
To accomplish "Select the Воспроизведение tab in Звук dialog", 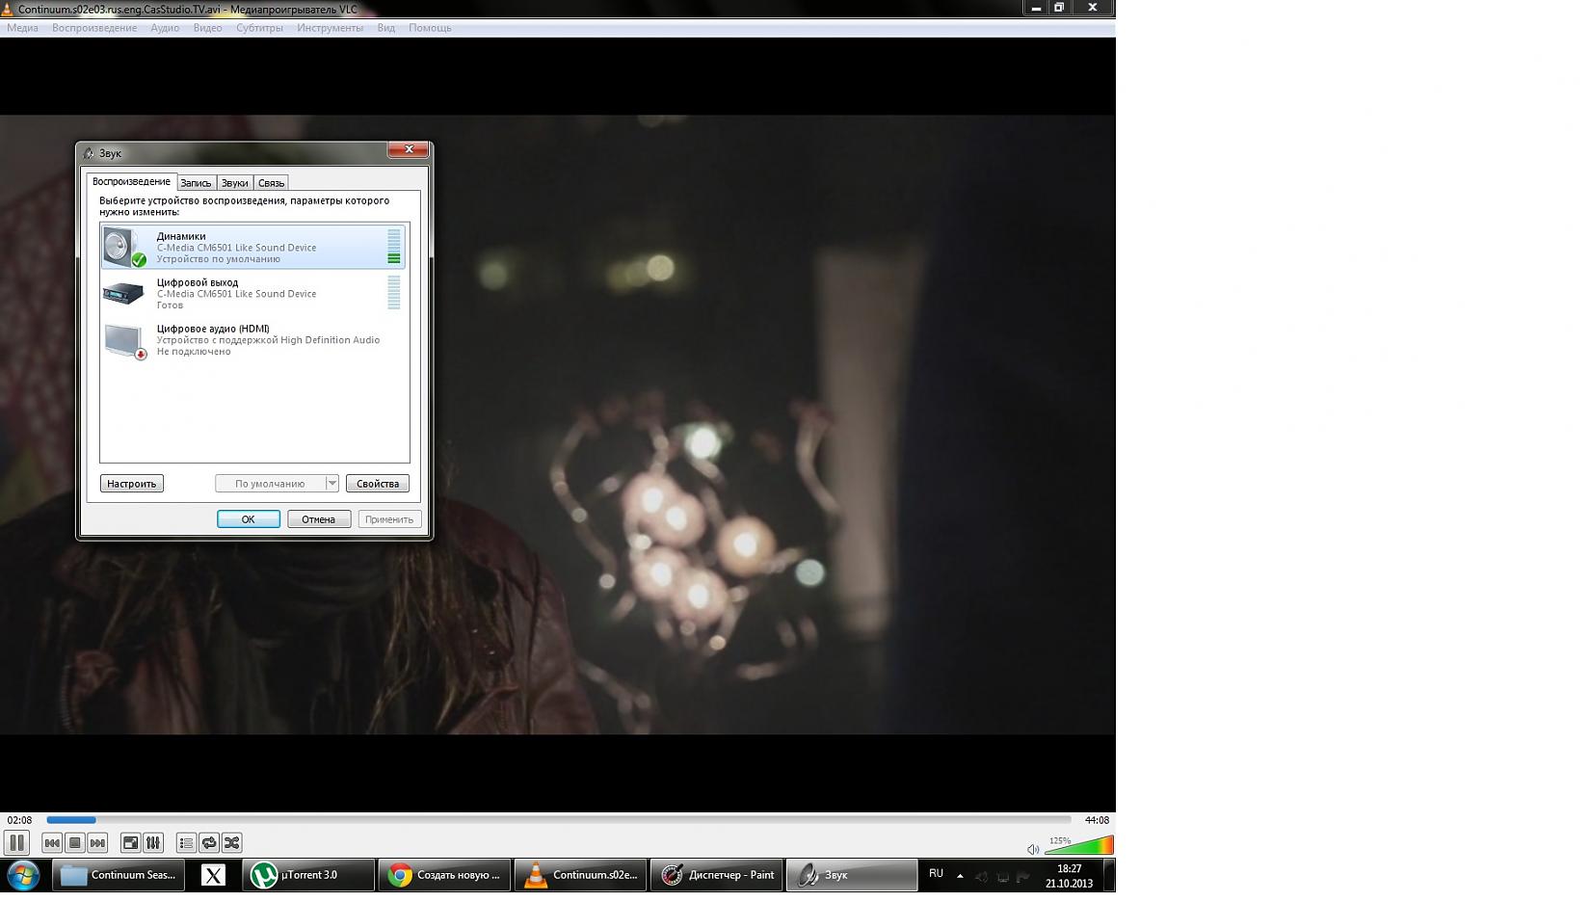I will 131,181.
